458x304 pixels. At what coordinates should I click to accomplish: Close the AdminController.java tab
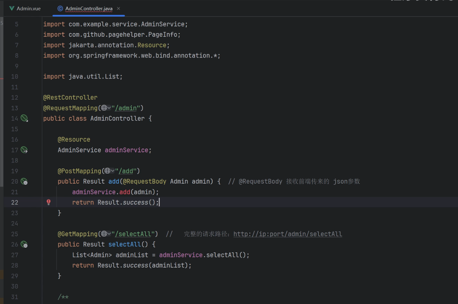pos(118,9)
